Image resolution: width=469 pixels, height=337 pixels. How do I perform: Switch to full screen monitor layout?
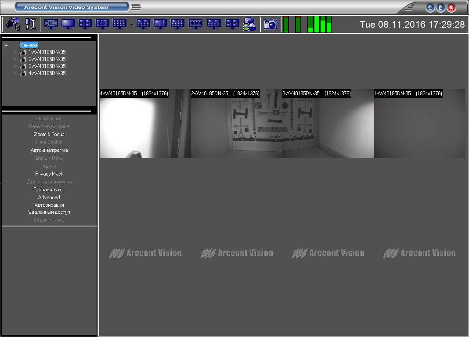pos(51,24)
